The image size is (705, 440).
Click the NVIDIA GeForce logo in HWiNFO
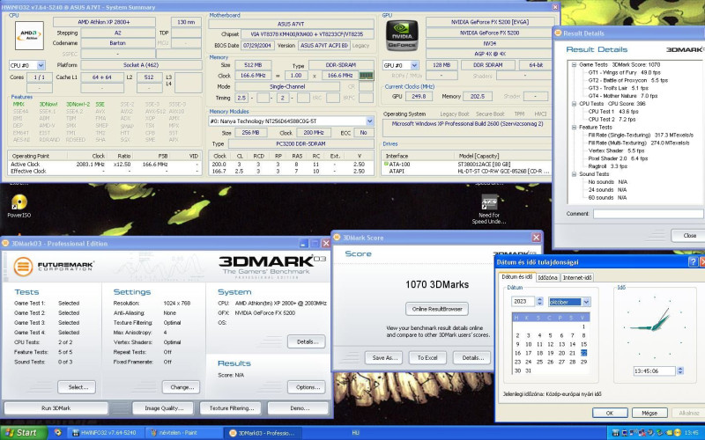pyautogui.click(x=402, y=35)
